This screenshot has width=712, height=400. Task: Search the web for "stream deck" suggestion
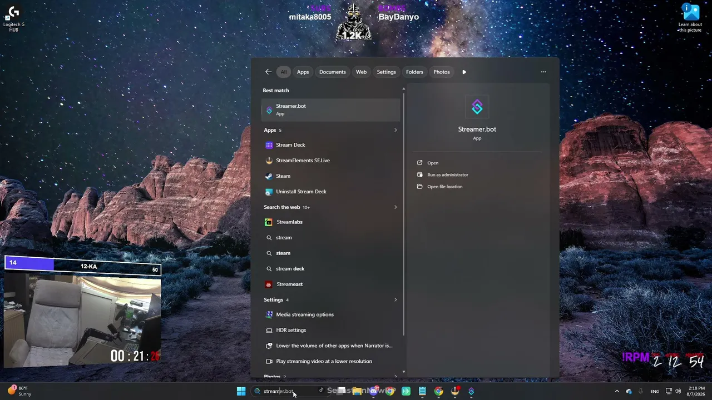point(330,269)
